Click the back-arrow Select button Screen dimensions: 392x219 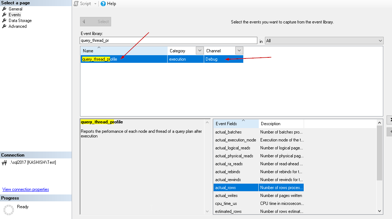tap(96, 22)
